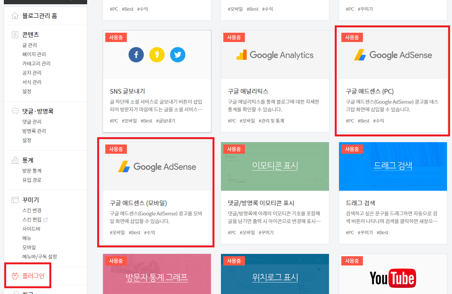Open 모바일 under 꾸미기
This screenshot has width=452, height=294.
[29, 247]
